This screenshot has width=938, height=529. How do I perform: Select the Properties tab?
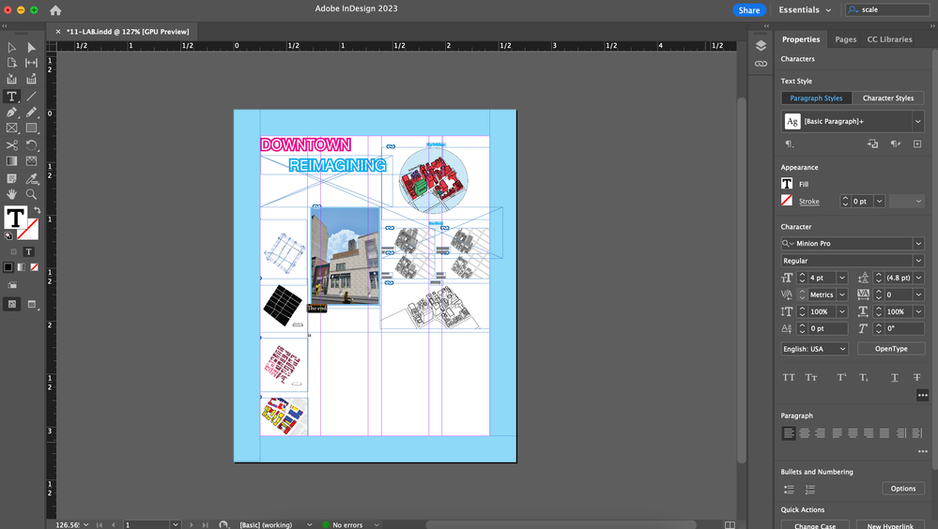click(800, 38)
